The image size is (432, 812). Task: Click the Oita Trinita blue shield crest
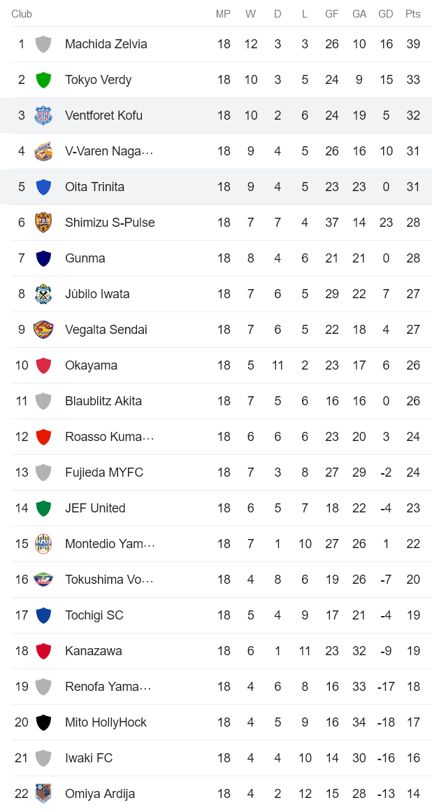coord(43,186)
